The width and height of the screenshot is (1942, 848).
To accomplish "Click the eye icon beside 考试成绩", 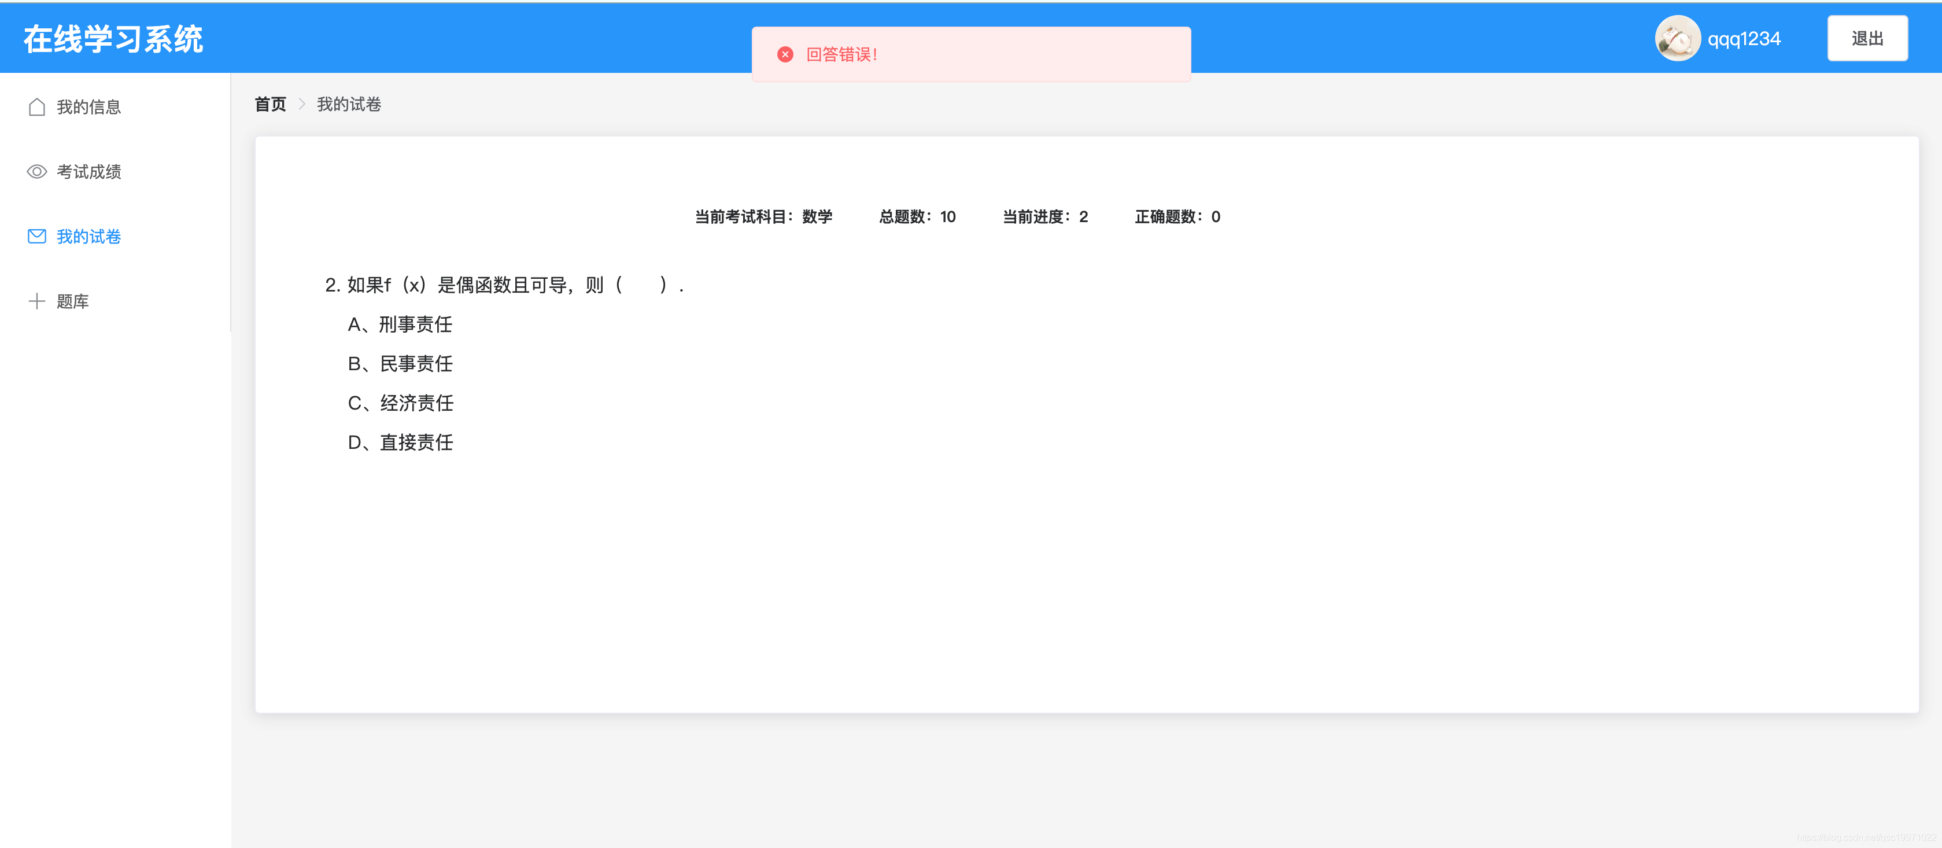I will coord(36,172).
